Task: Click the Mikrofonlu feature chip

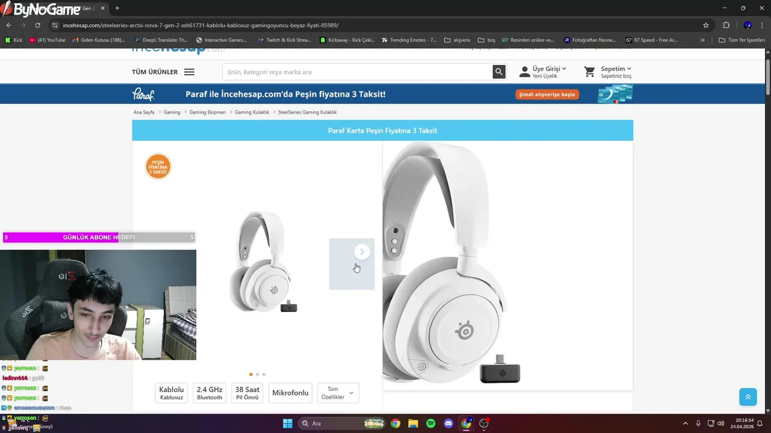Action: [x=290, y=393]
